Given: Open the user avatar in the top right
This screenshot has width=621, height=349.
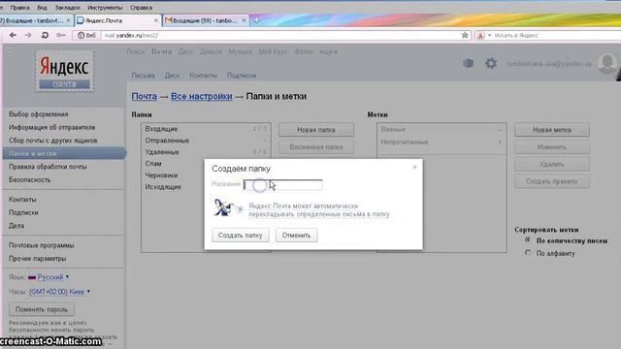Looking at the screenshot, I should click(607, 63).
